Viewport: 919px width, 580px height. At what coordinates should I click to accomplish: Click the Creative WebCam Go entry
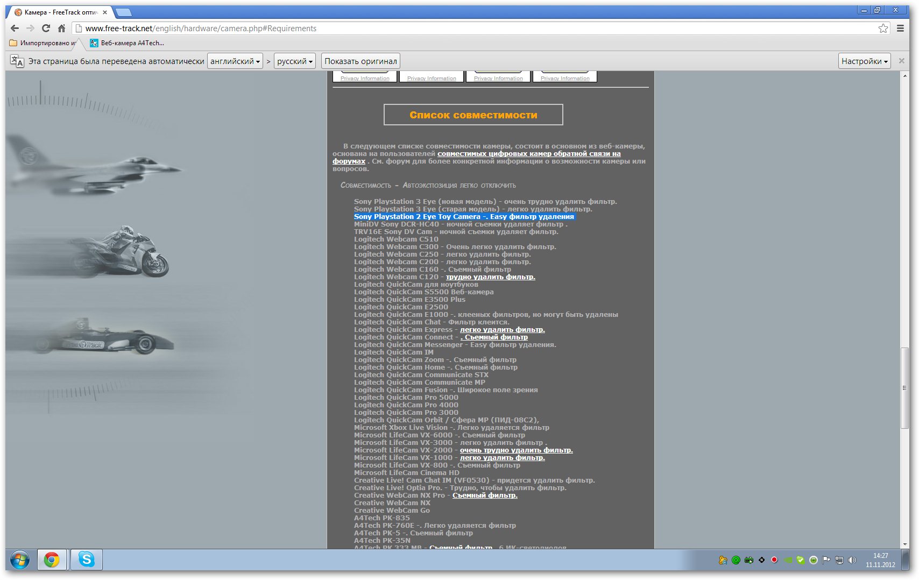(x=392, y=511)
